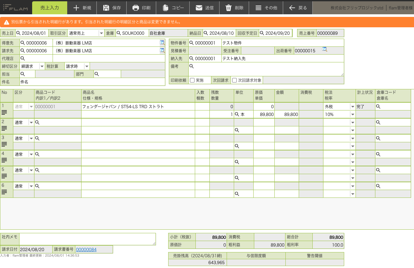Open the その他 hamburger menu icon
Screen dimensions: 414x268
(258, 8)
